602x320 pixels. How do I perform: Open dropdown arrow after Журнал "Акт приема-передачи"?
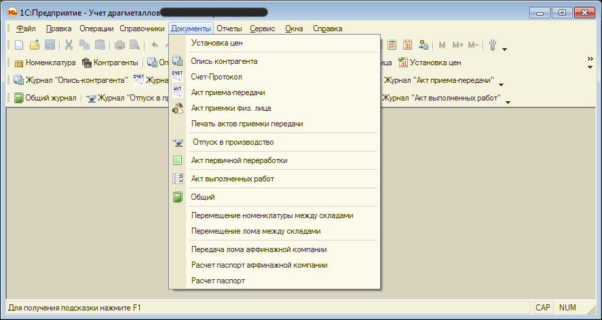[x=501, y=84]
